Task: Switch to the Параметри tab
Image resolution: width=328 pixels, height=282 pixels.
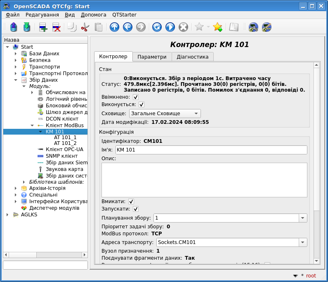Action: [x=152, y=57]
